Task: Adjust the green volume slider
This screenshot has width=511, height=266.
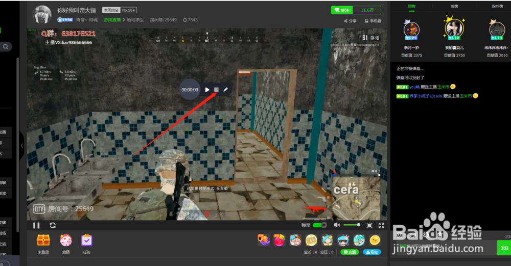Action: tap(352, 225)
